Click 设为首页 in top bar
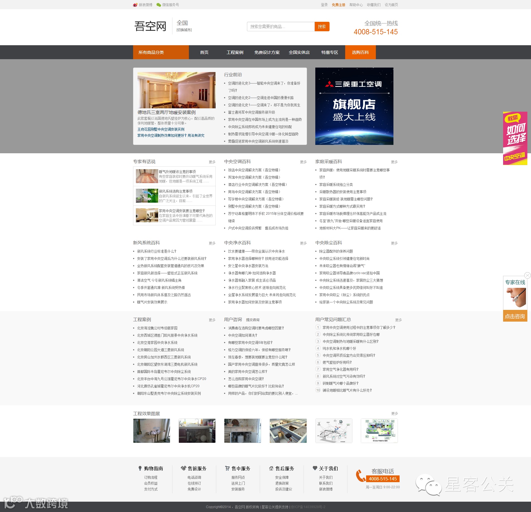This screenshot has width=531, height=512. (391, 5)
